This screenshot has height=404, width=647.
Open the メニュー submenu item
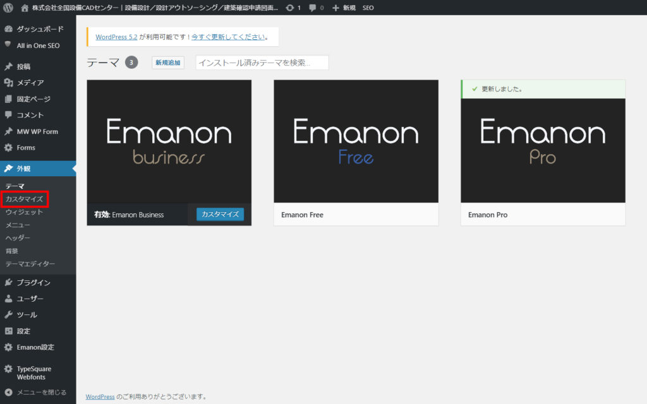click(x=18, y=225)
